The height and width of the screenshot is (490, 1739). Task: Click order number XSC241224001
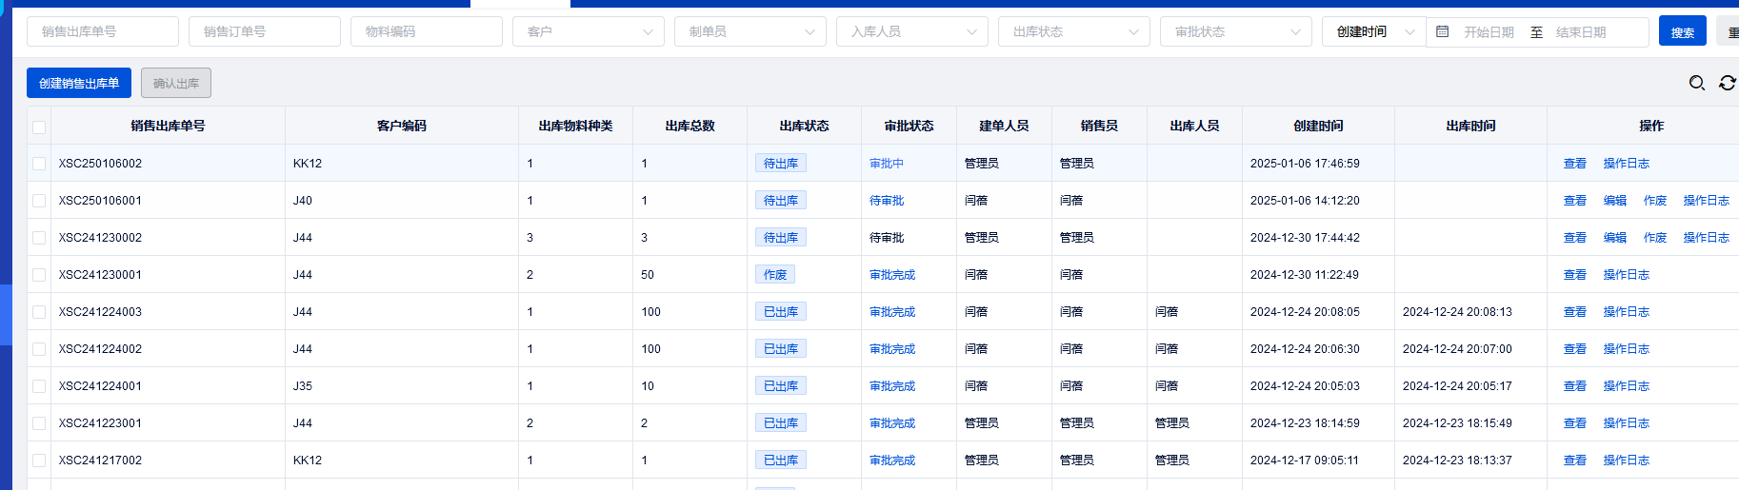(100, 386)
